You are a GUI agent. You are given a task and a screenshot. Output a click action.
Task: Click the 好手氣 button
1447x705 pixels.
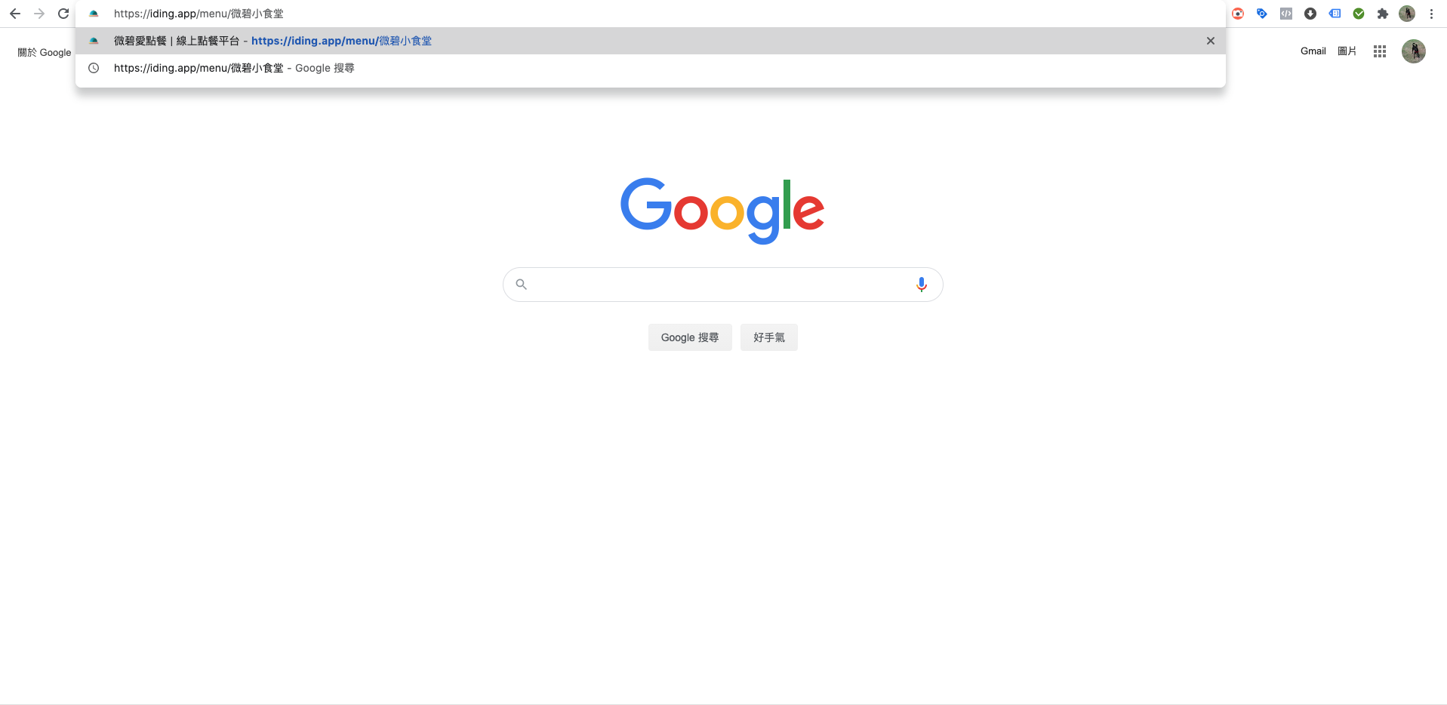(769, 337)
